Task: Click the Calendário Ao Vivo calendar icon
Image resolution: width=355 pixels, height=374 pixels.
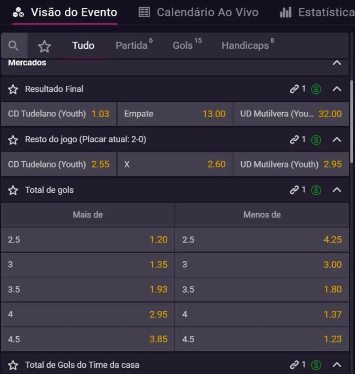Action: pos(144,12)
